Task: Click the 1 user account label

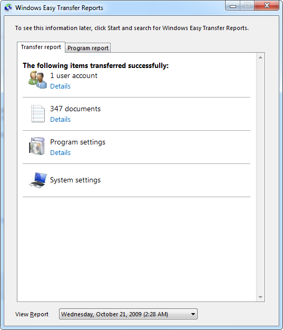Action: [74, 75]
